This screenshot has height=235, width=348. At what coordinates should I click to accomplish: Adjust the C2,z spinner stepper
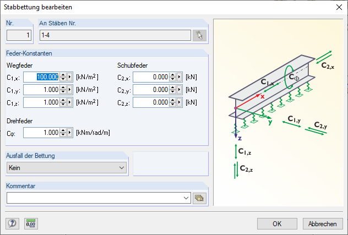(173, 102)
